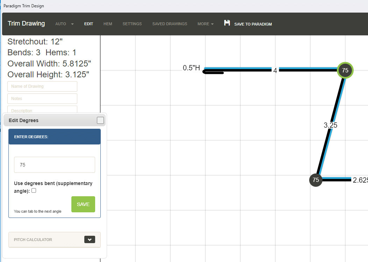Click SAVE TO PARADIGM
This screenshot has width=368, height=262.
(253, 24)
